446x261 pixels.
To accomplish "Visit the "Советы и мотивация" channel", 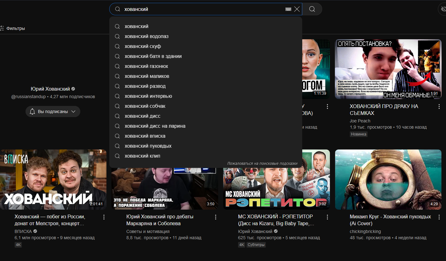I will click(148, 231).
